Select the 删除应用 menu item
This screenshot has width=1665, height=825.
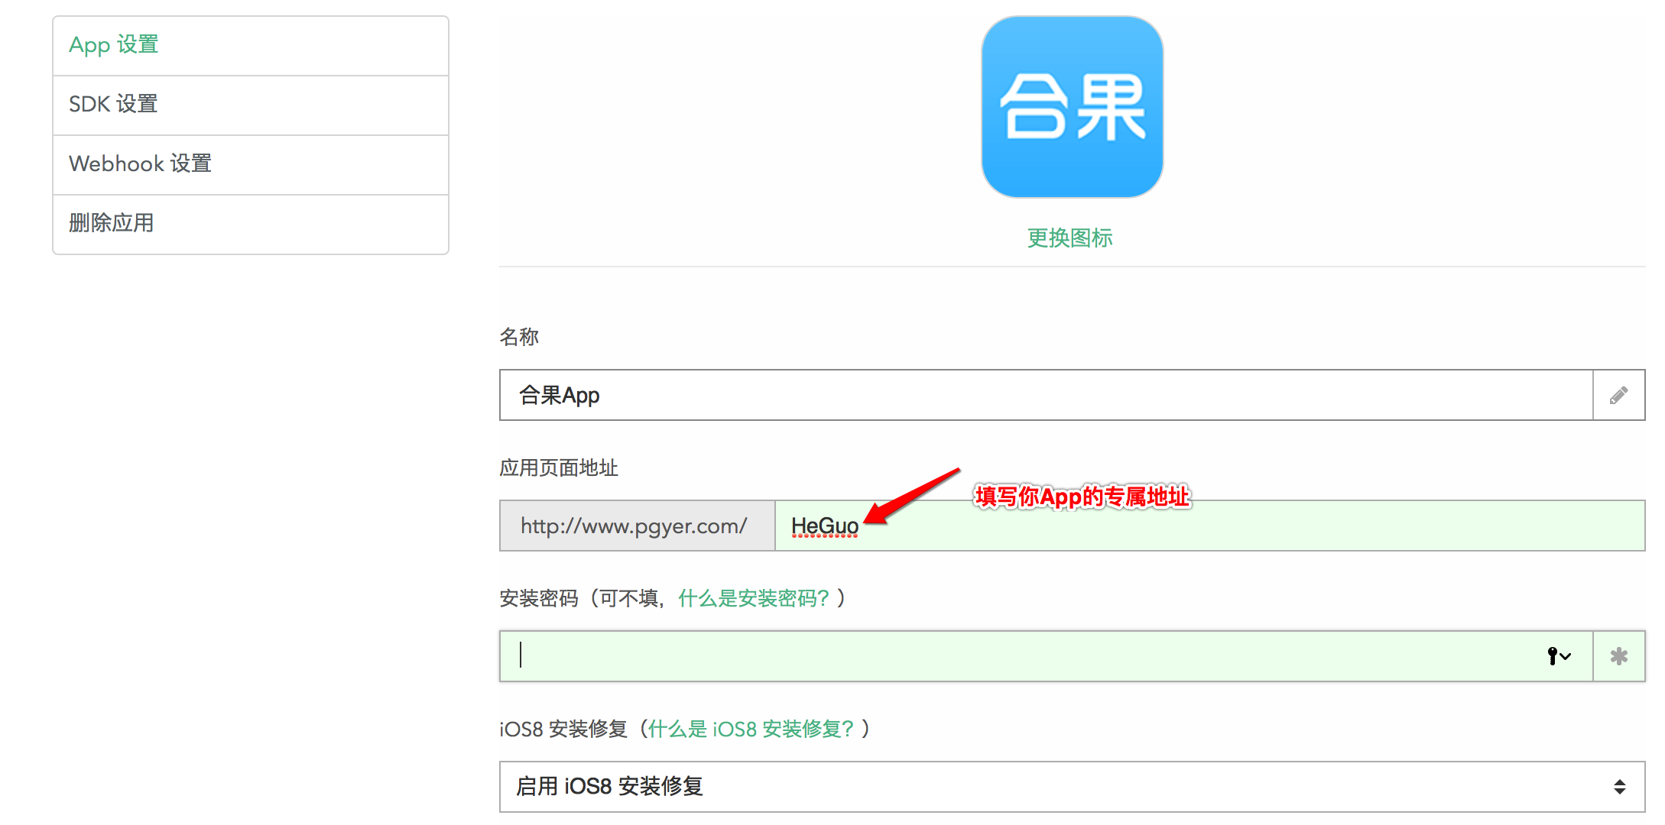pyautogui.click(x=251, y=224)
